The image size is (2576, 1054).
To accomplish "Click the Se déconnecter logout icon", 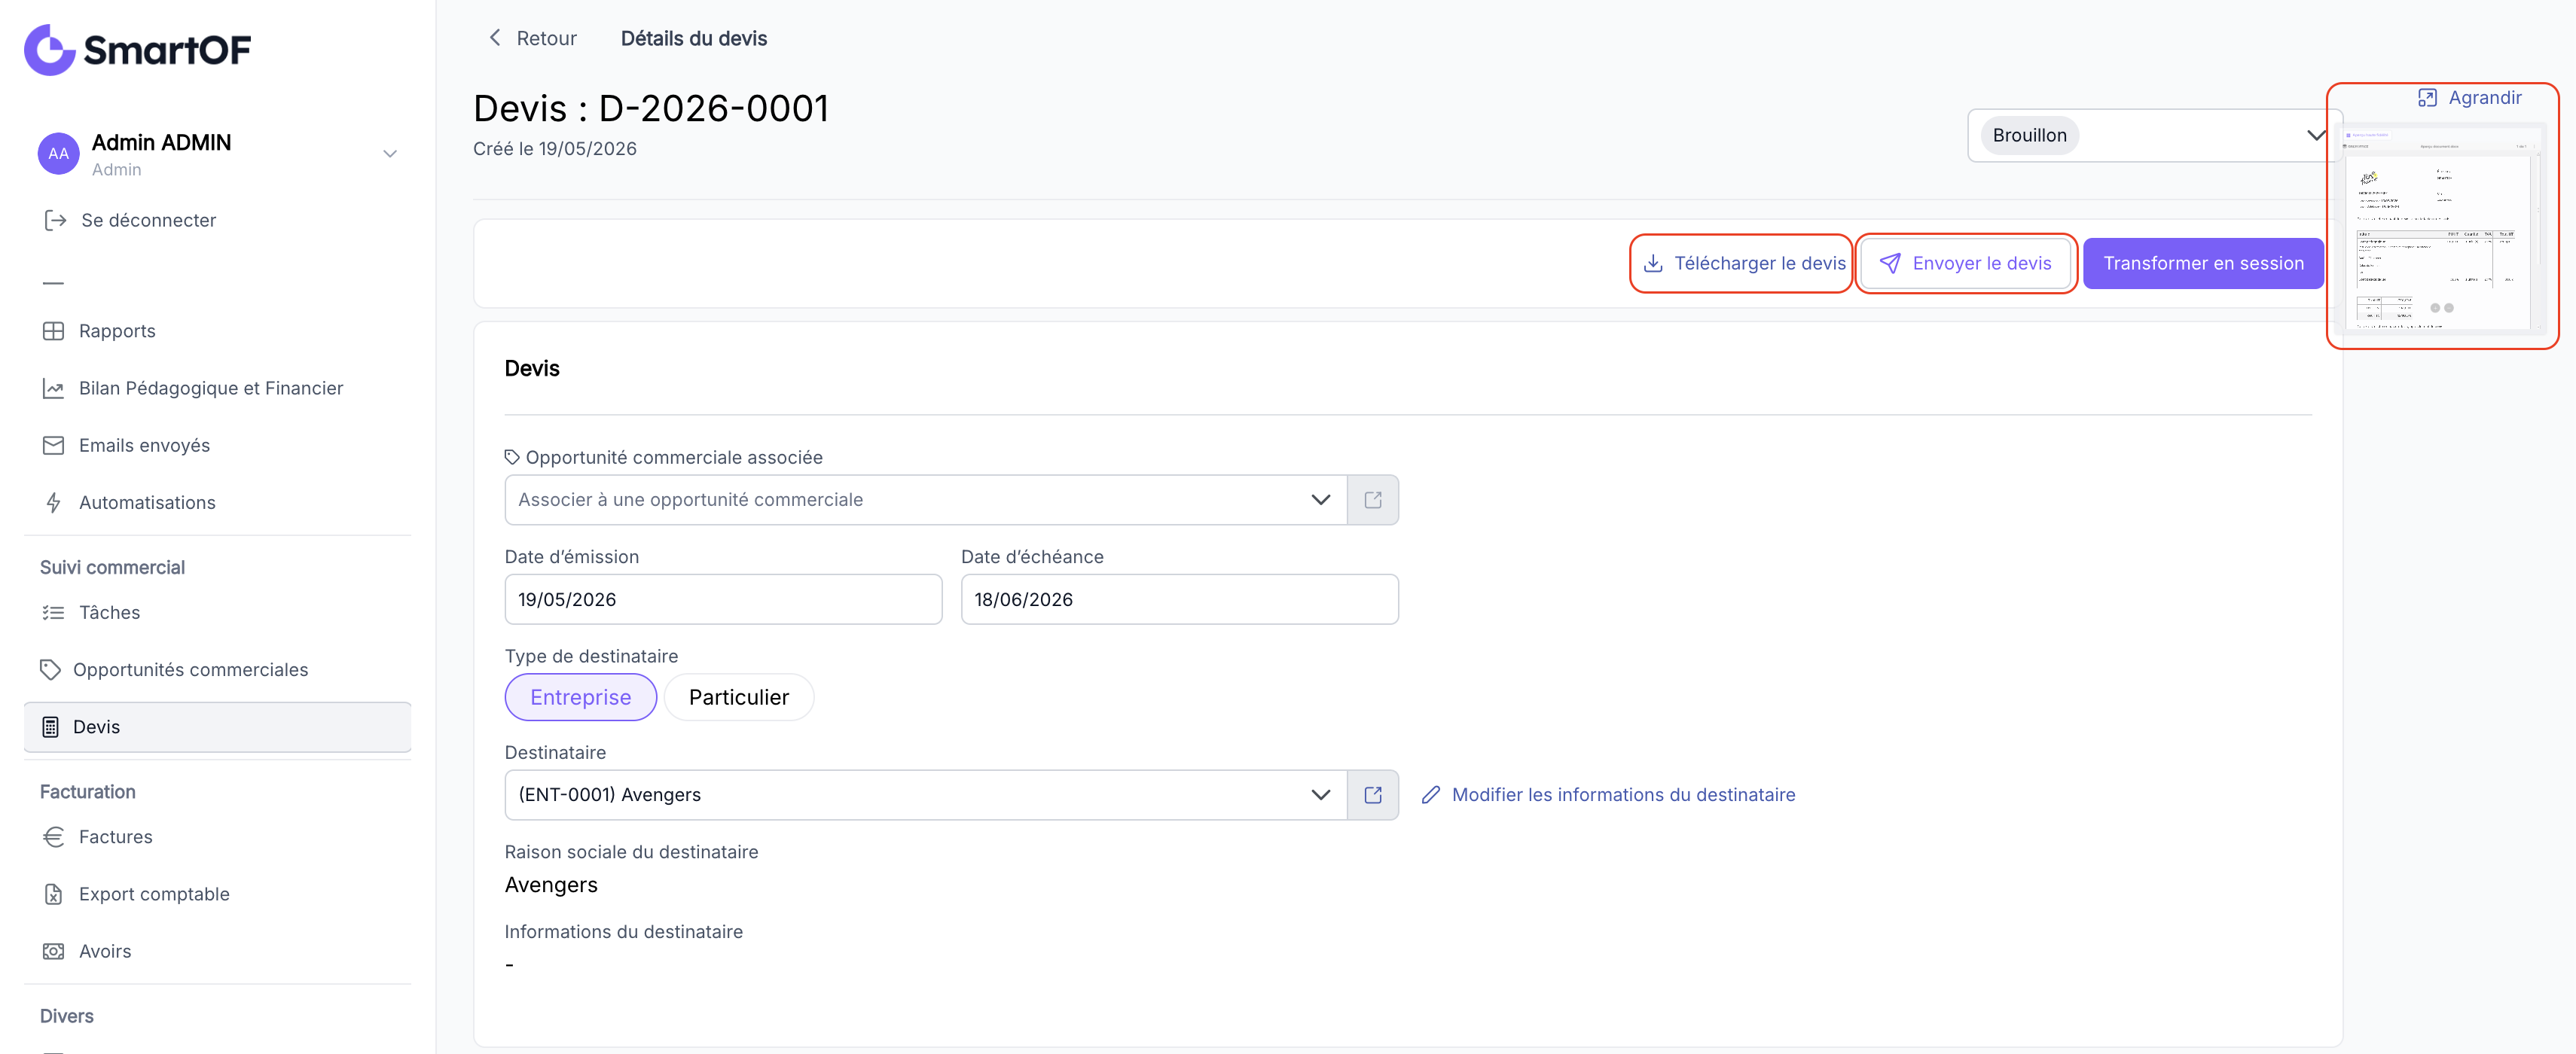I will click(55, 220).
